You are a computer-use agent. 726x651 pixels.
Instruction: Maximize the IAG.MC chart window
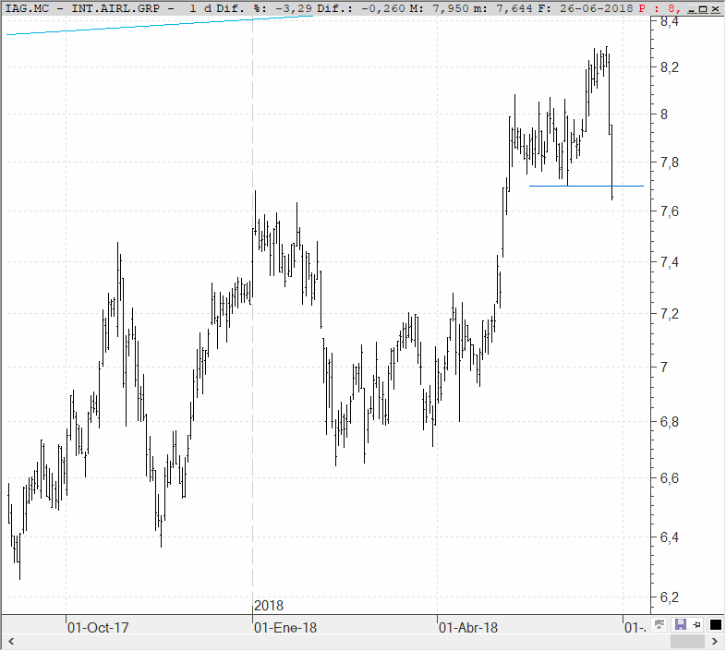coord(703,9)
